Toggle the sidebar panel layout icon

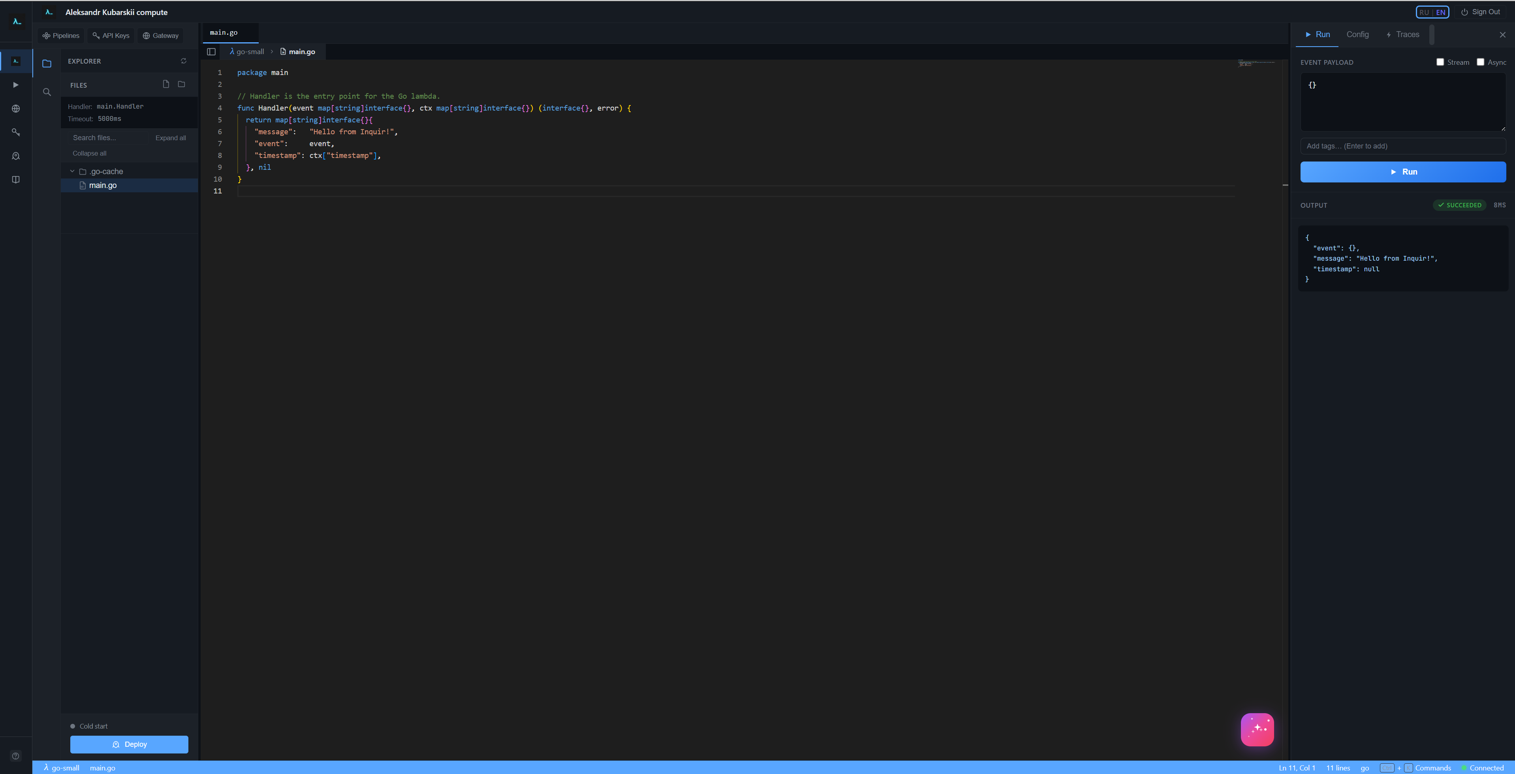coord(211,52)
